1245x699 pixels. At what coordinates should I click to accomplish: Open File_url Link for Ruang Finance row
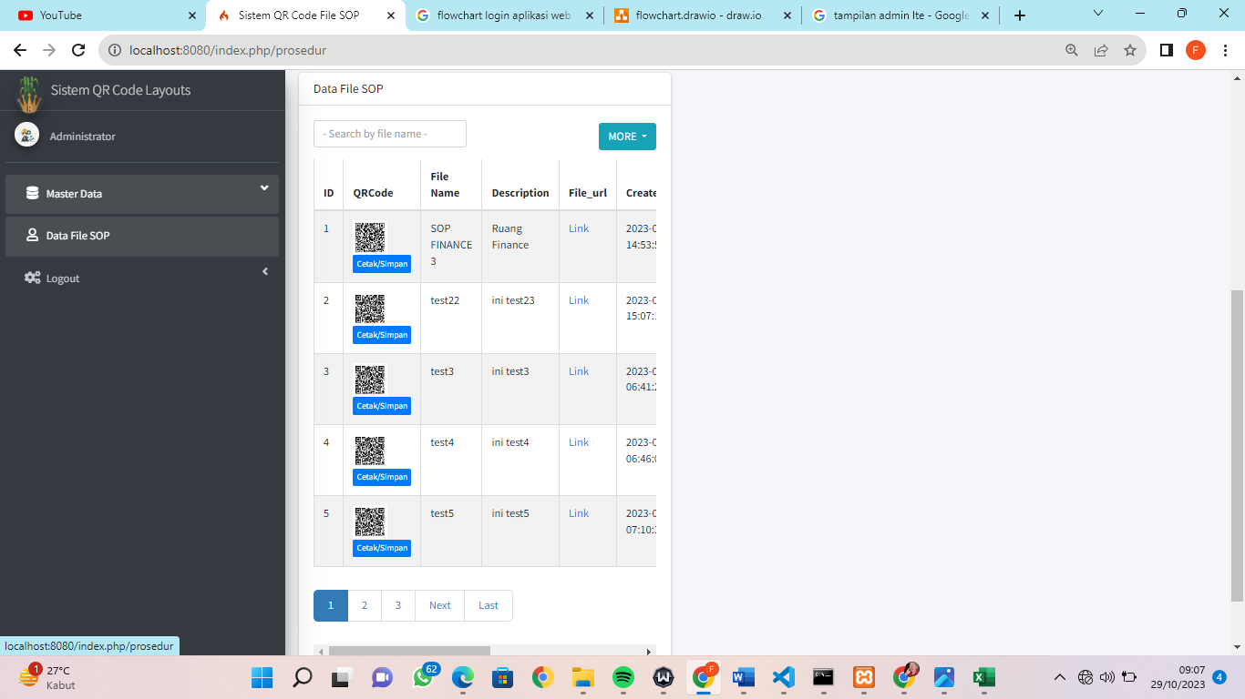[x=579, y=228]
